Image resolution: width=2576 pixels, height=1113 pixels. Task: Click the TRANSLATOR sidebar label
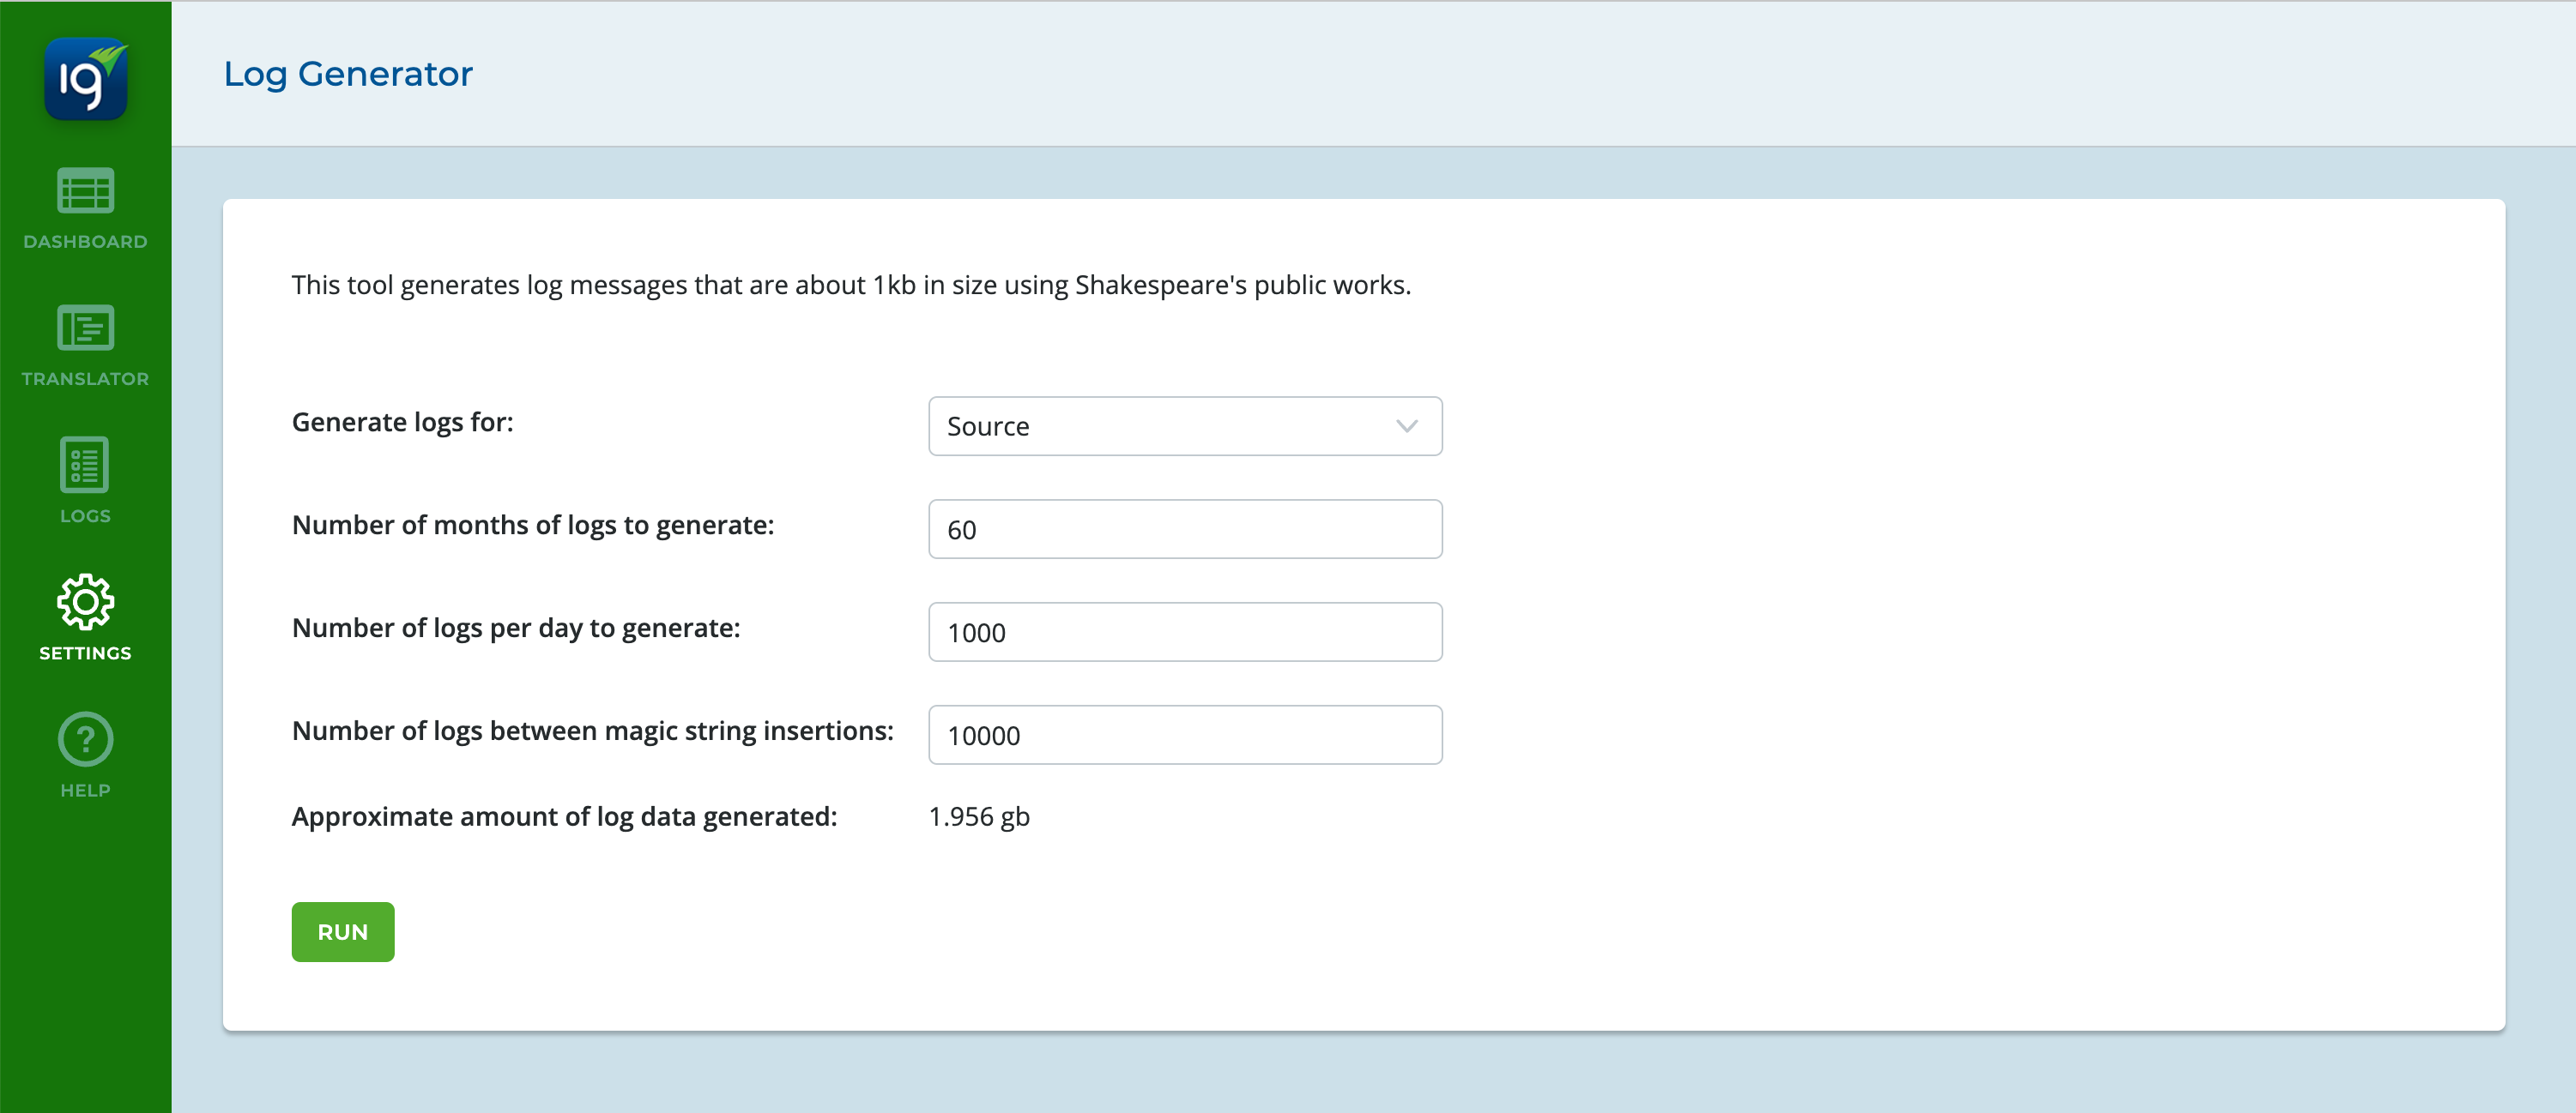point(86,379)
